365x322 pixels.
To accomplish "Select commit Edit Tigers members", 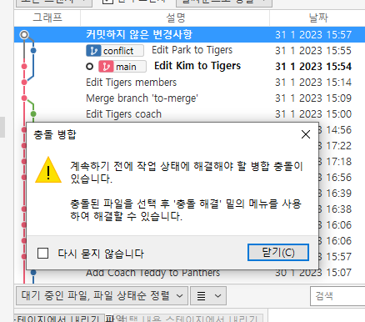I will pyautogui.click(x=131, y=83).
